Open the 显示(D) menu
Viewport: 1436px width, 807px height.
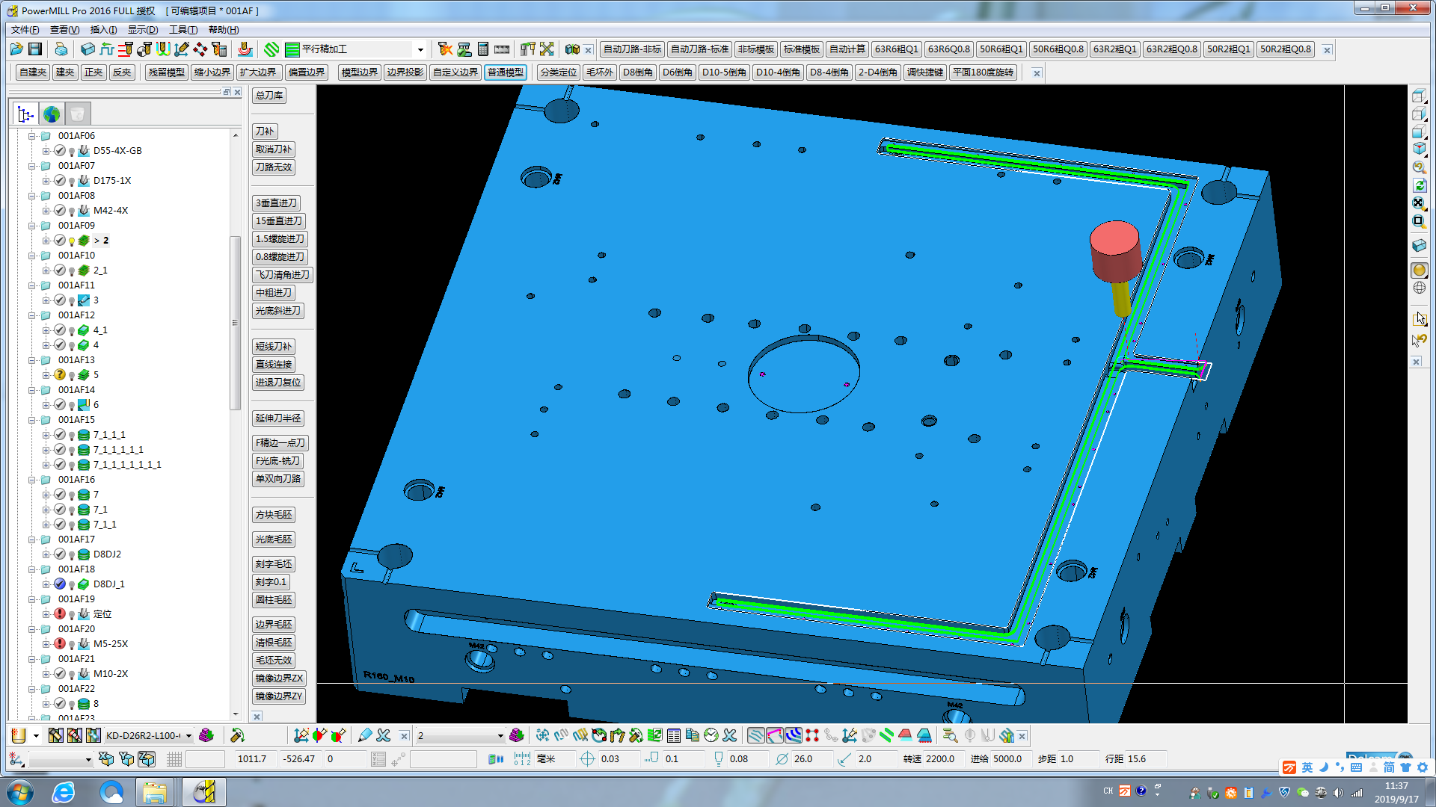[142, 30]
